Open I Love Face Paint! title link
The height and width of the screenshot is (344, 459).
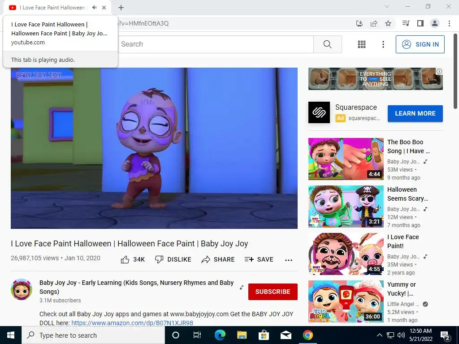point(403,241)
